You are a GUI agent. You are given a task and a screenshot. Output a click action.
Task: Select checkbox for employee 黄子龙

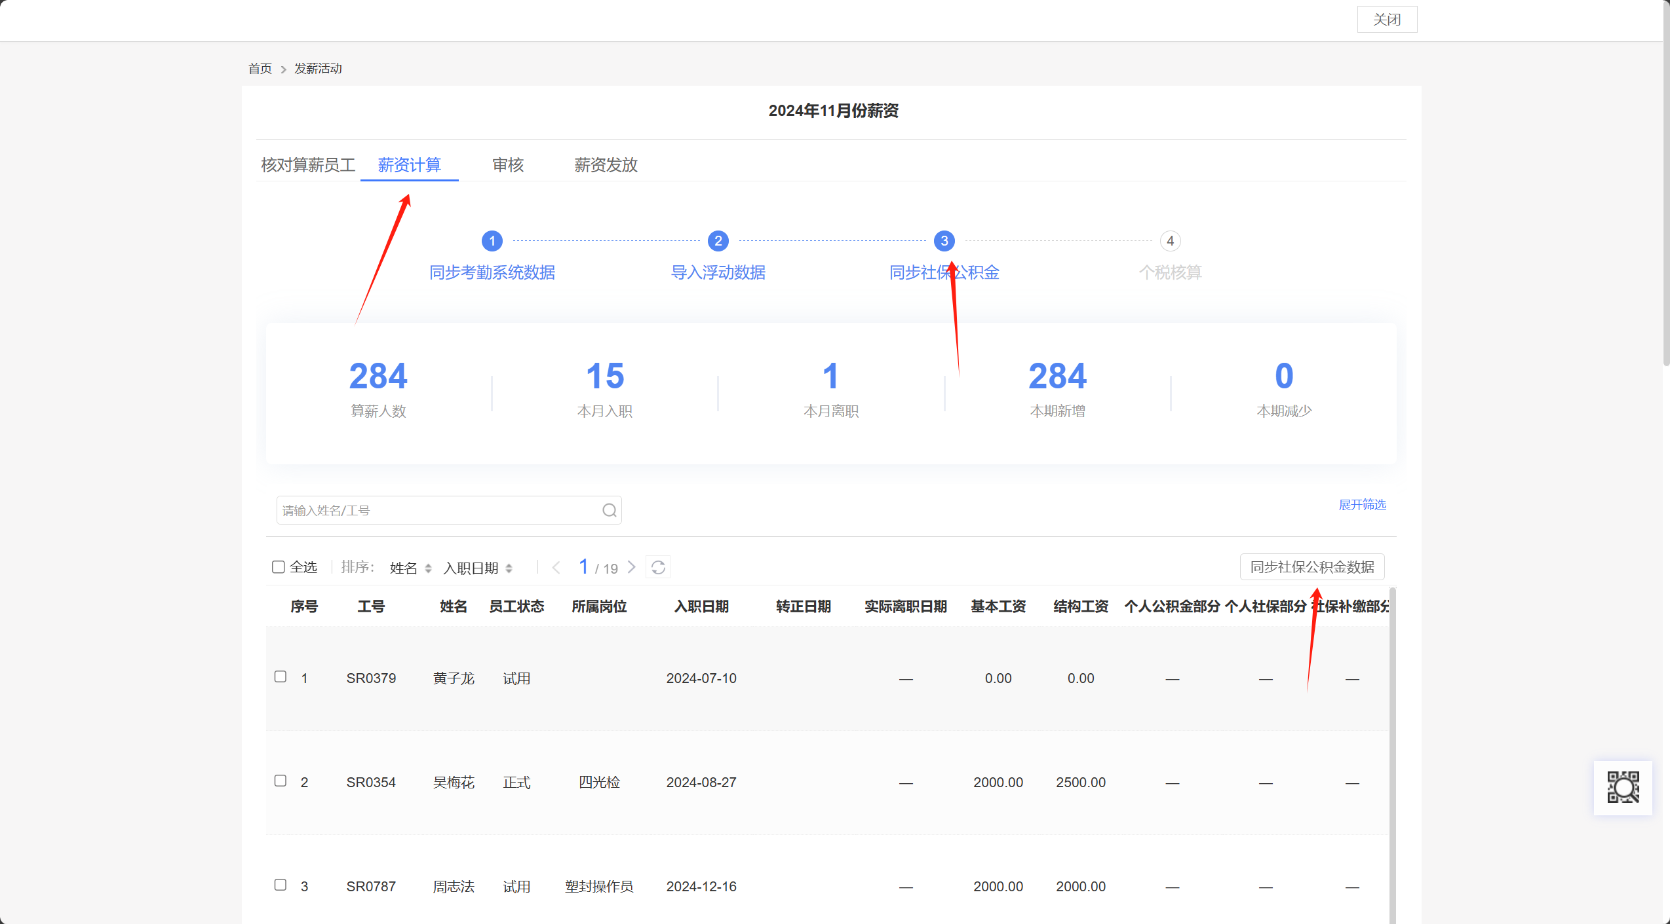click(x=281, y=676)
